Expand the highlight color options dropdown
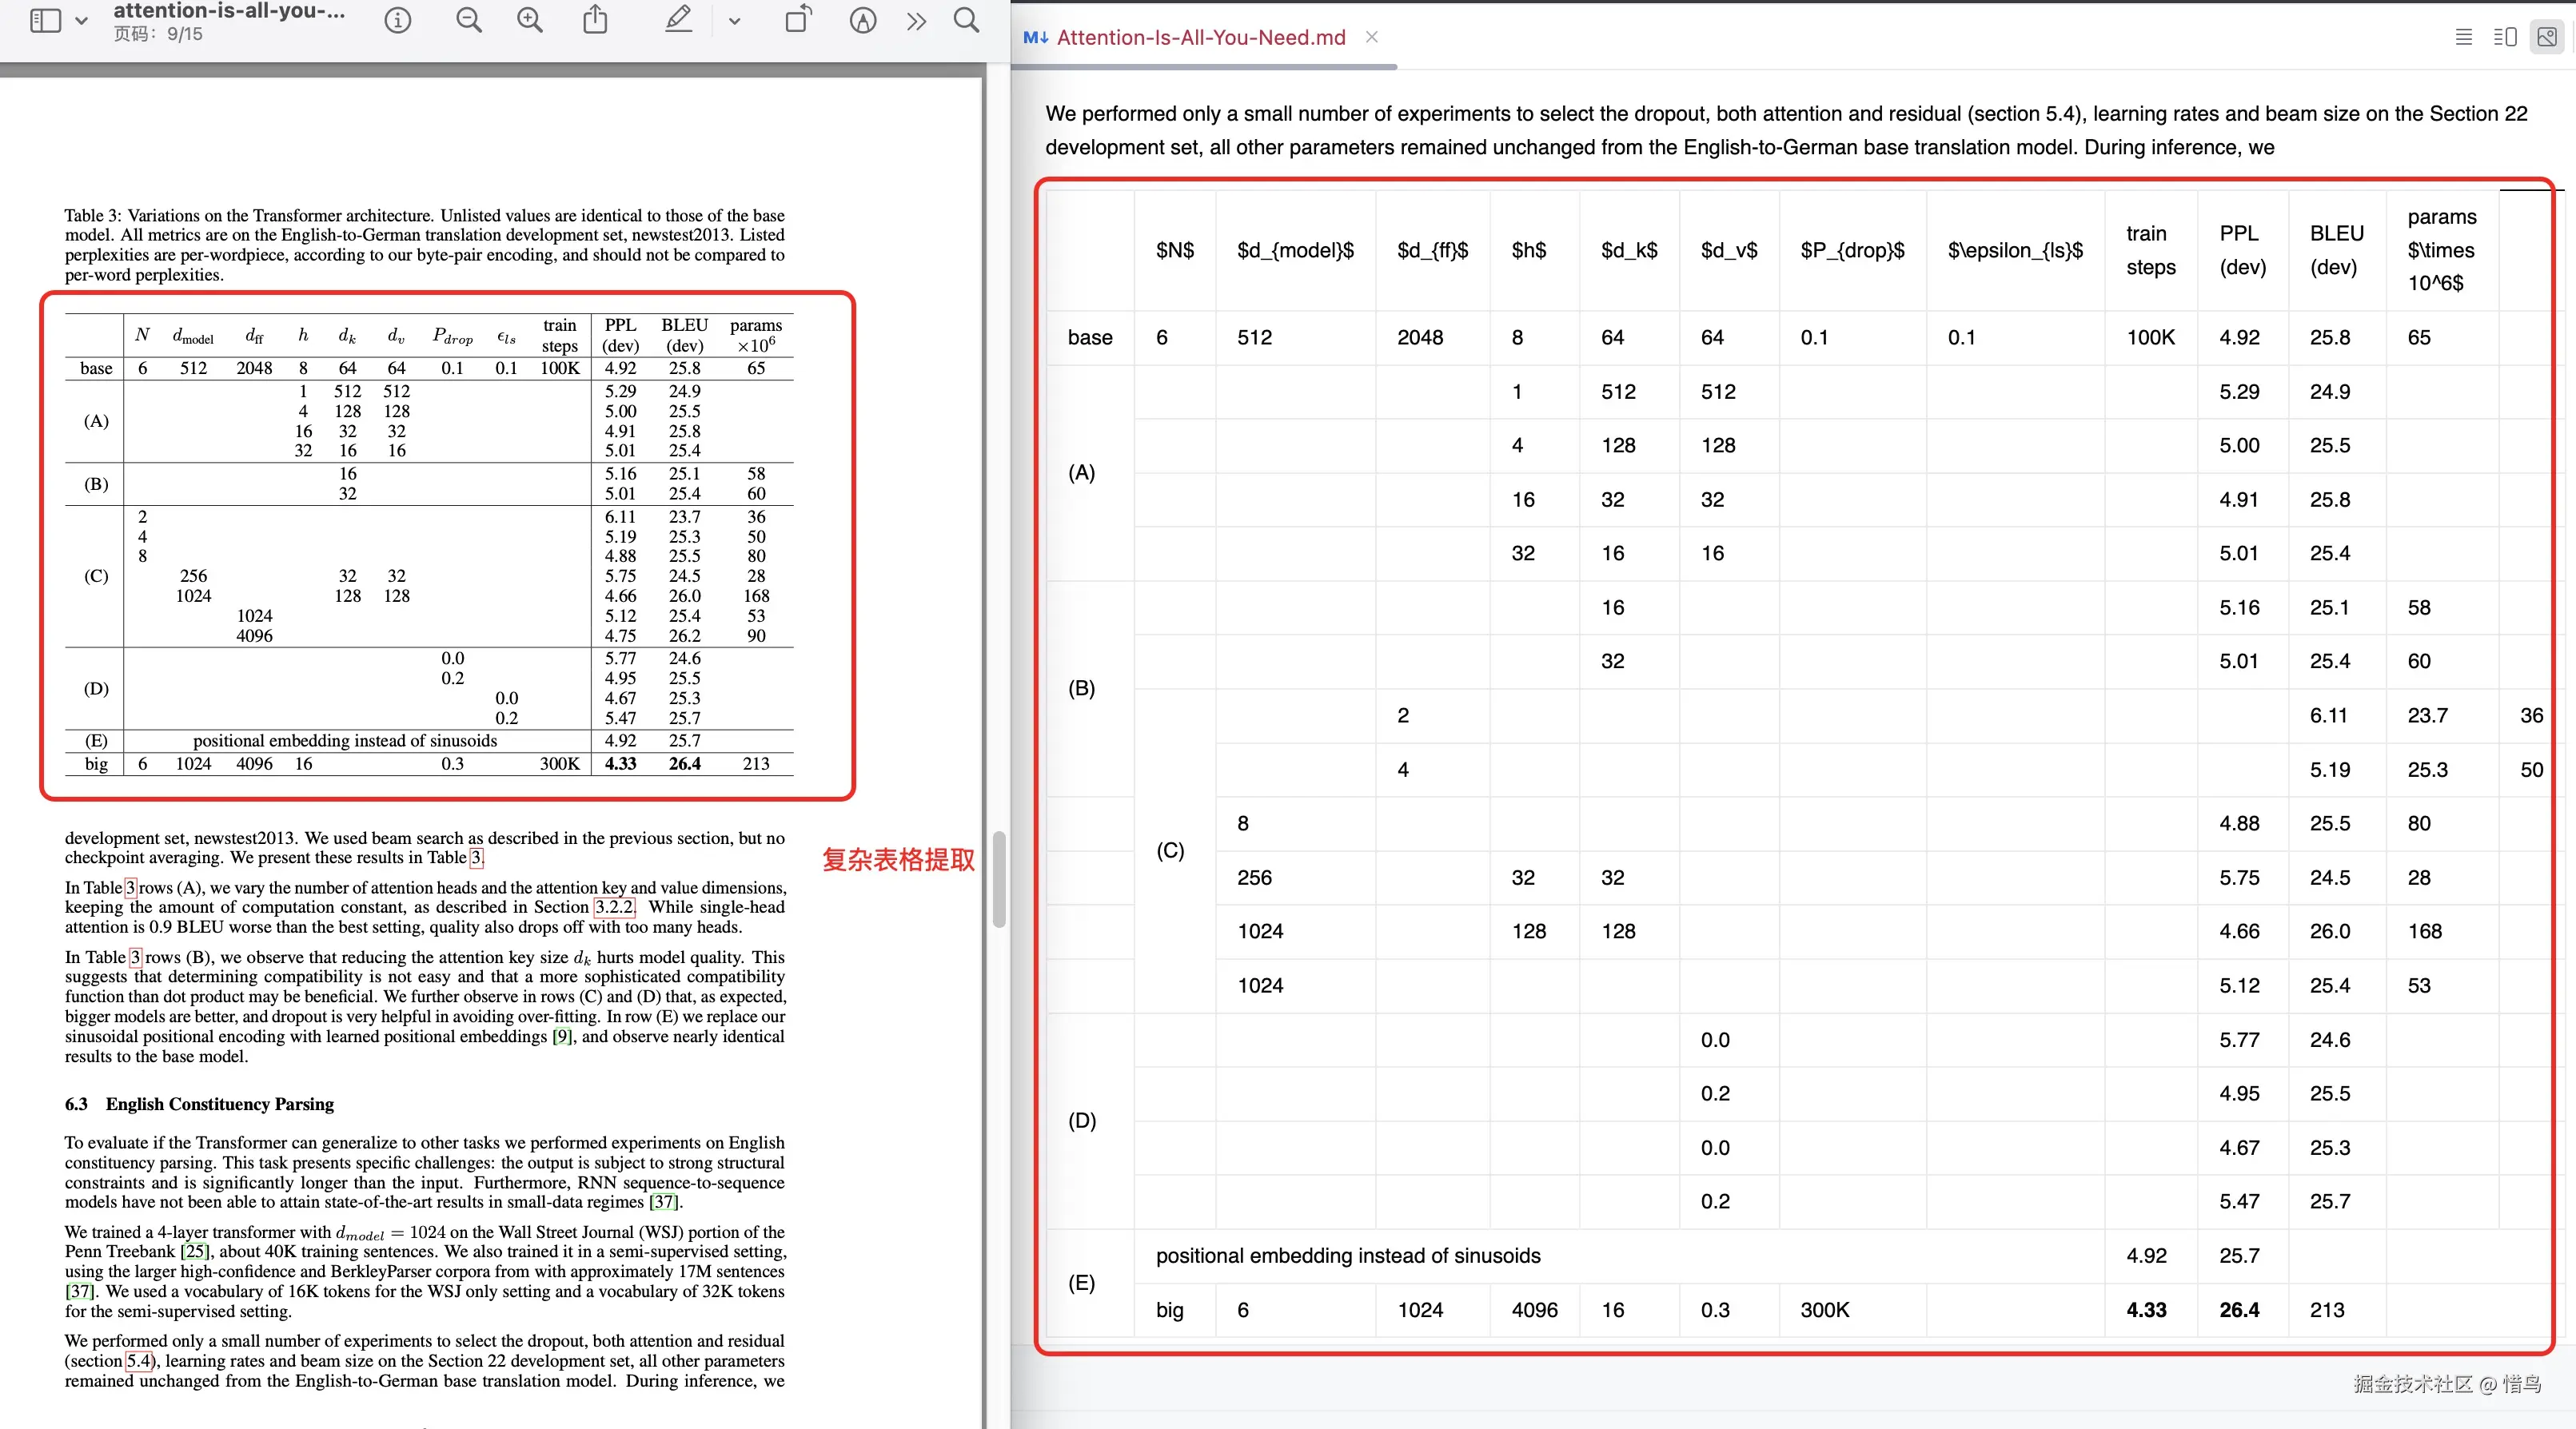2576x1429 pixels. (x=734, y=21)
